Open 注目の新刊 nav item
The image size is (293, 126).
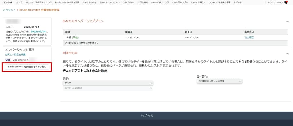click(143, 3)
